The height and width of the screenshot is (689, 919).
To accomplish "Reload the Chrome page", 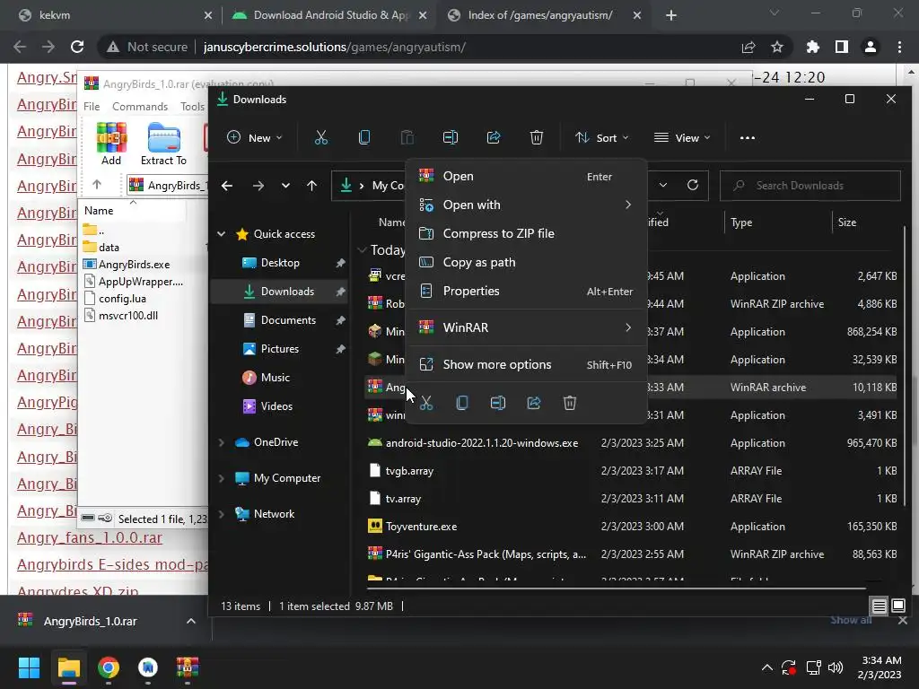I will tap(77, 47).
